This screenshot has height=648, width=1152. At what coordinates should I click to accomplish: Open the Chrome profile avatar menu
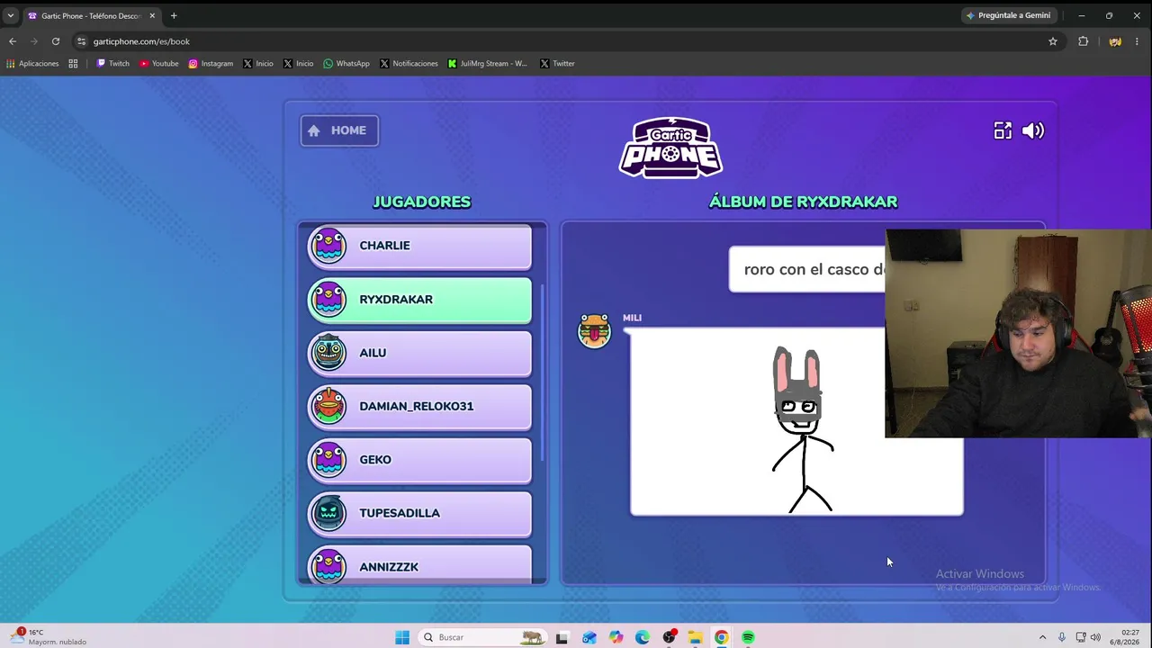[1115, 41]
